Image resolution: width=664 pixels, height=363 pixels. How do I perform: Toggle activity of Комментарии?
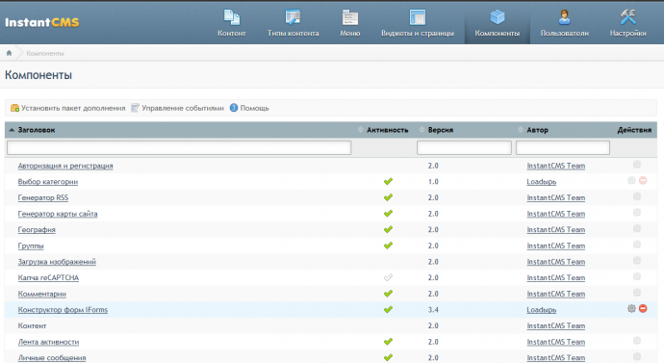388,294
